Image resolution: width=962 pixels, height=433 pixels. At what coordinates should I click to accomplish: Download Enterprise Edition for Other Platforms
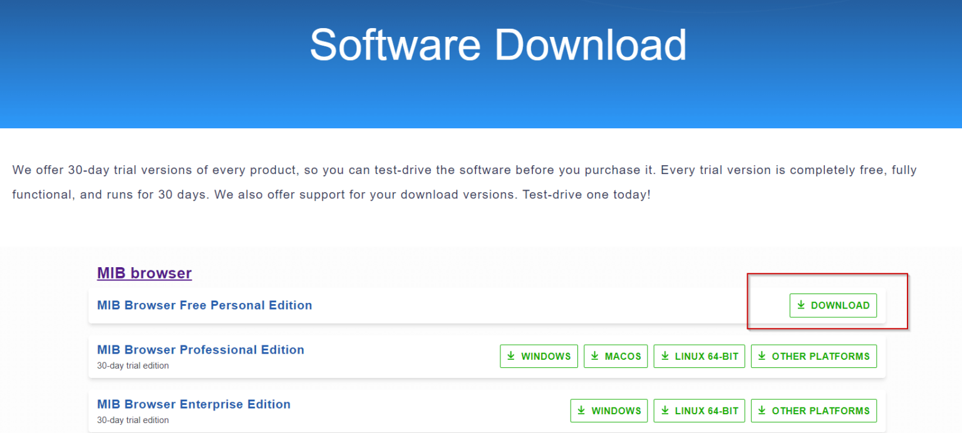click(814, 410)
